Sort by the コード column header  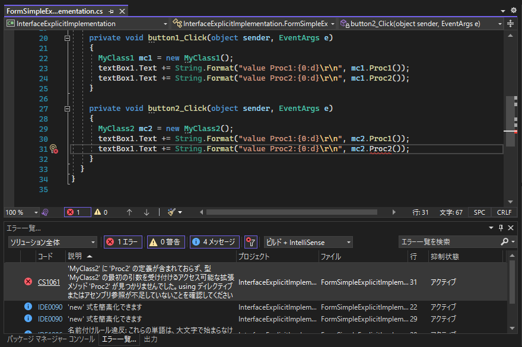click(x=50, y=256)
